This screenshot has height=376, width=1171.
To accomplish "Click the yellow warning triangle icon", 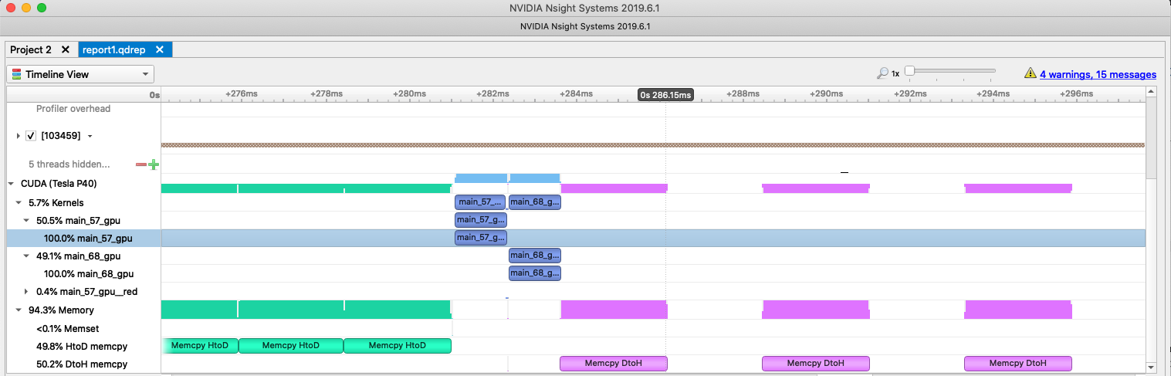I will tap(1030, 73).
